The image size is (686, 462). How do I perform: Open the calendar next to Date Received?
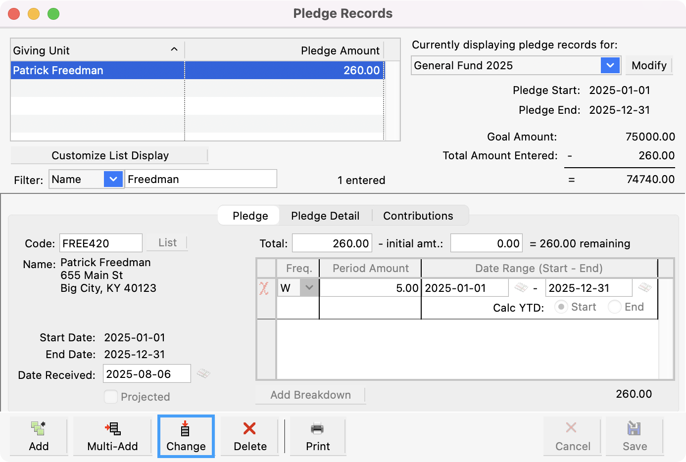(204, 374)
